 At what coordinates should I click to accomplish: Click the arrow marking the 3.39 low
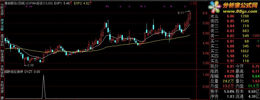(x=26, y=65)
